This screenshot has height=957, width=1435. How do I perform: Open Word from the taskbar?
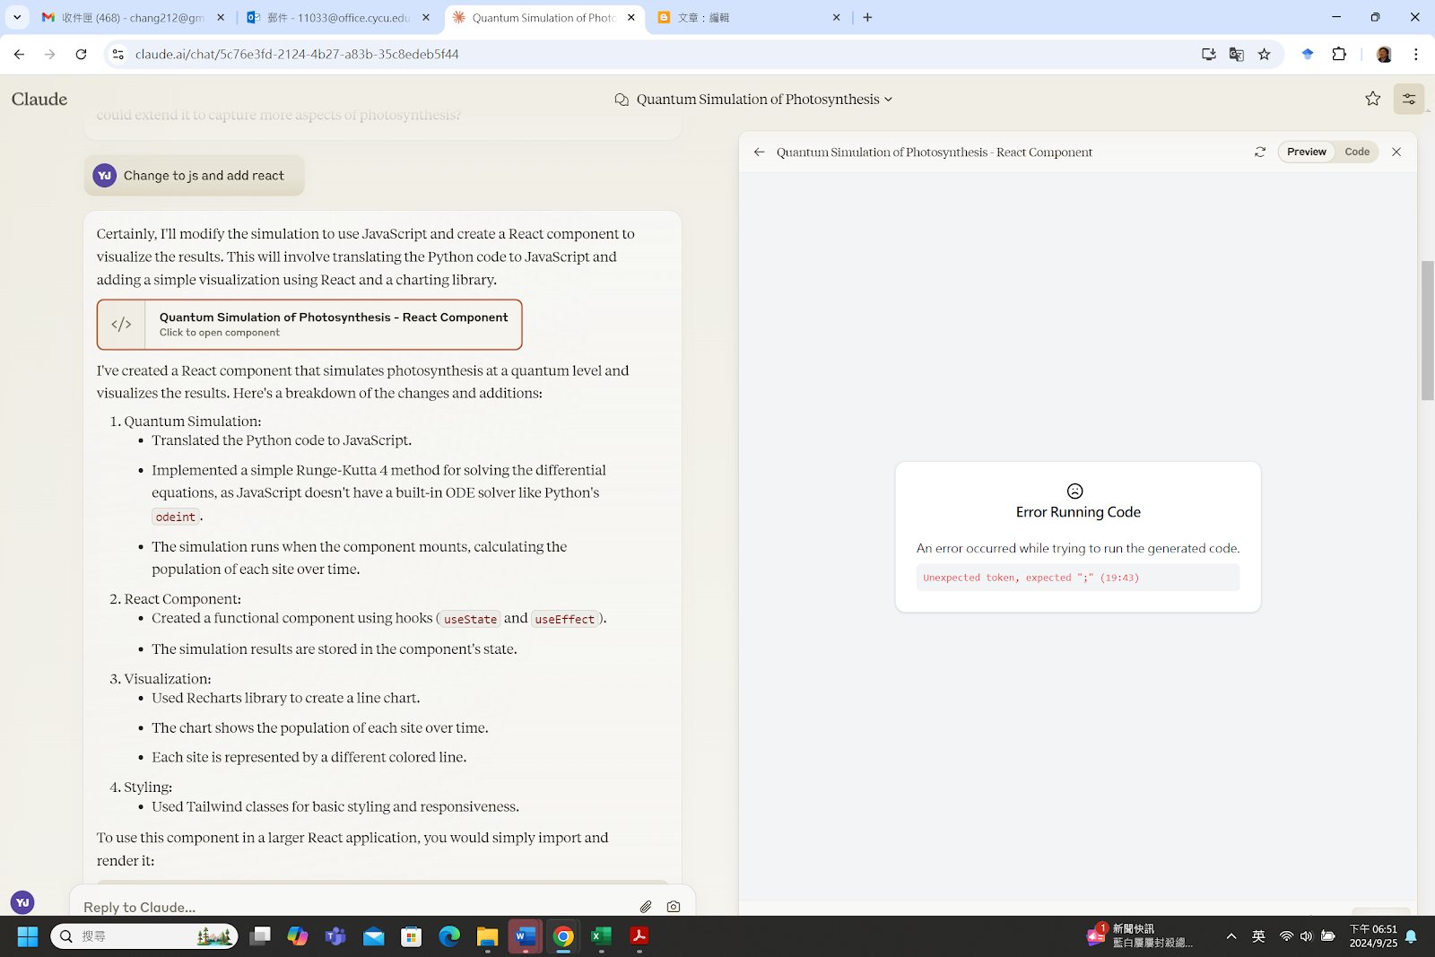(x=526, y=936)
